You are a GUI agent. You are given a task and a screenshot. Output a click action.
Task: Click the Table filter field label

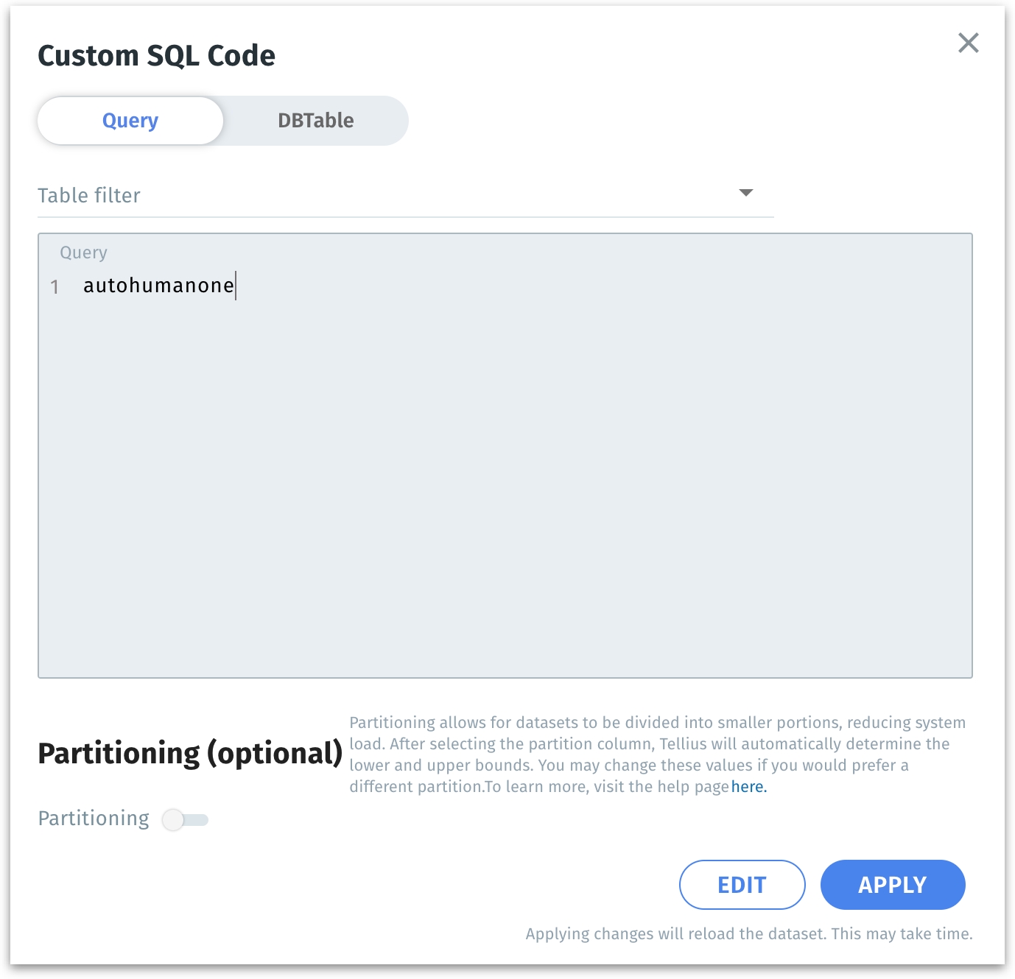pos(89,196)
